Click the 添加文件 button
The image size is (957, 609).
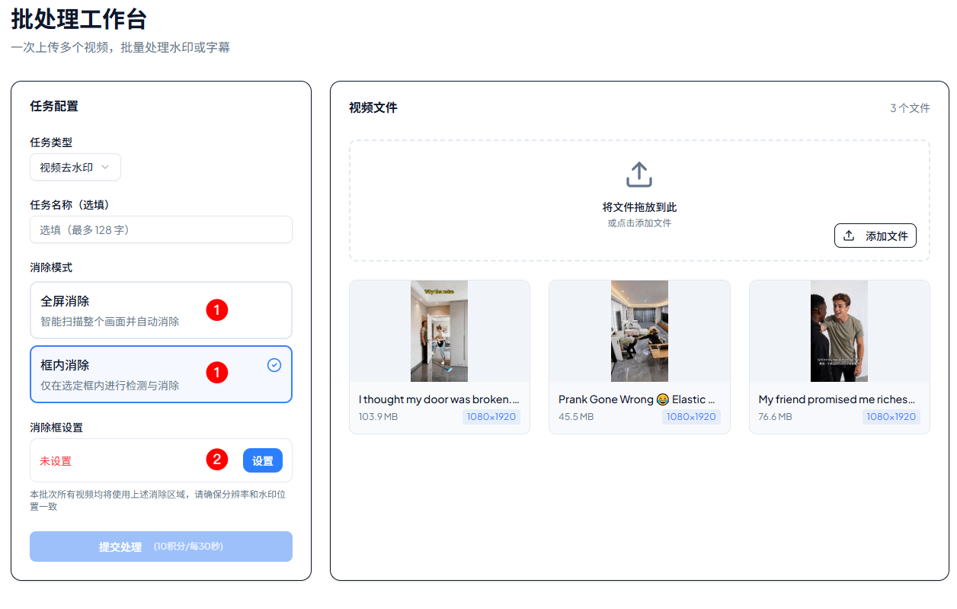point(875,236)
